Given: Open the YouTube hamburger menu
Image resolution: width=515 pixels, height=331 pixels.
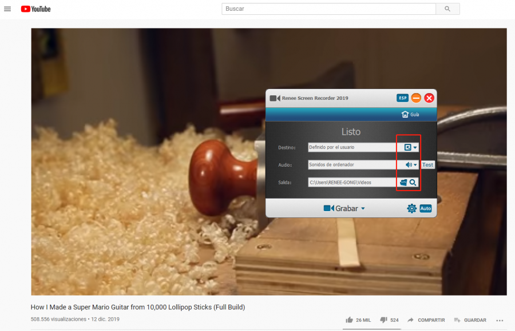Looking at the screenshot, I should coord(7,9).
